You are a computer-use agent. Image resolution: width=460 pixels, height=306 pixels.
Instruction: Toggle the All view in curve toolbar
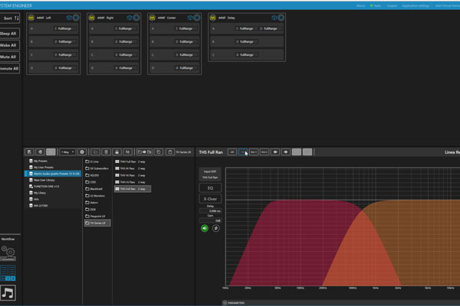(x=232, y=152)
